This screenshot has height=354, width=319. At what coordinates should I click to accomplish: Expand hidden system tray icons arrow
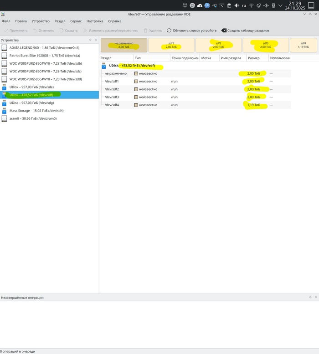point(281,5)
